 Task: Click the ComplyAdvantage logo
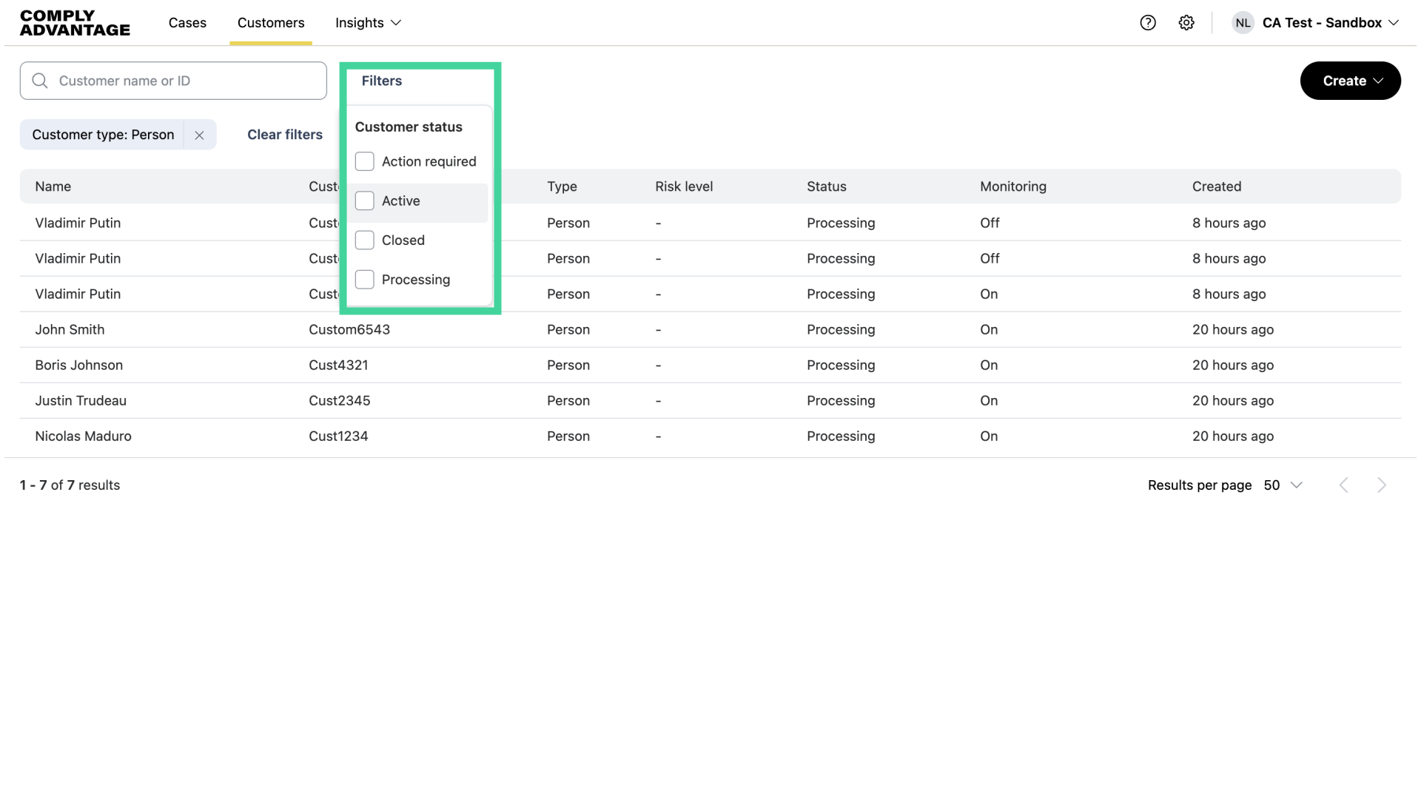click(74, 22)
